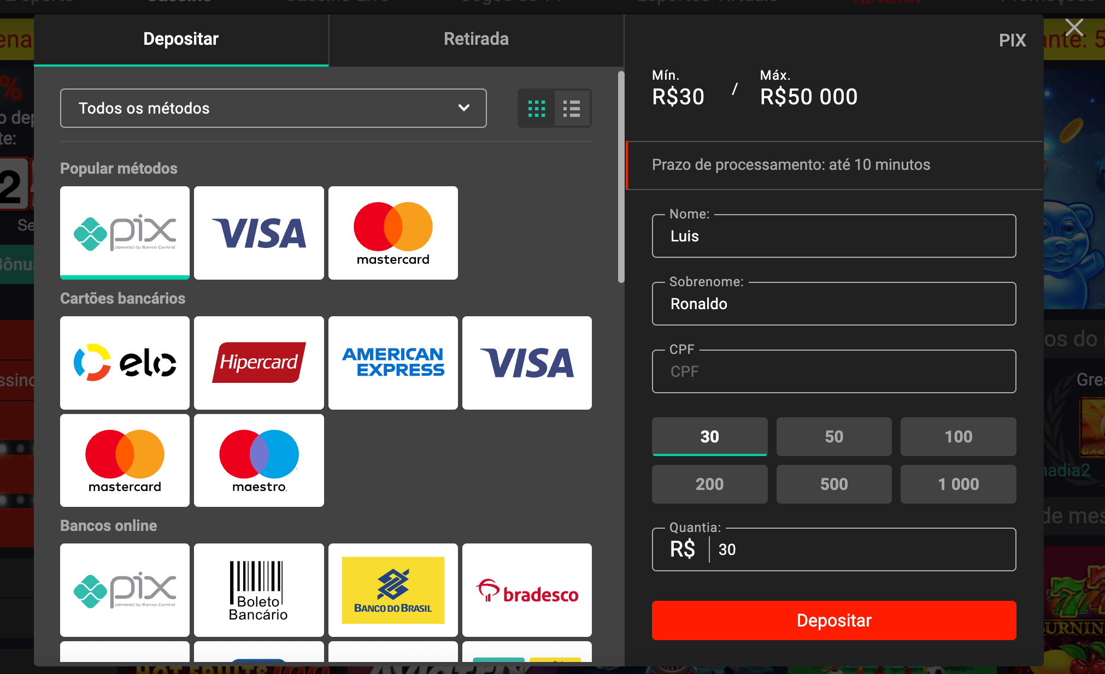Click the PIX title label
This screenshot has width=1105, height=674.
pyautogui.click(x=1012, y=40)
